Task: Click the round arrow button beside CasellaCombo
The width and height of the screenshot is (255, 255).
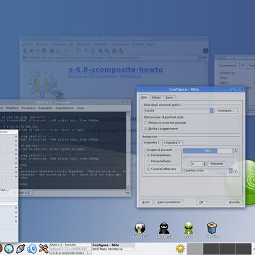Action: (x=235, y=171)
